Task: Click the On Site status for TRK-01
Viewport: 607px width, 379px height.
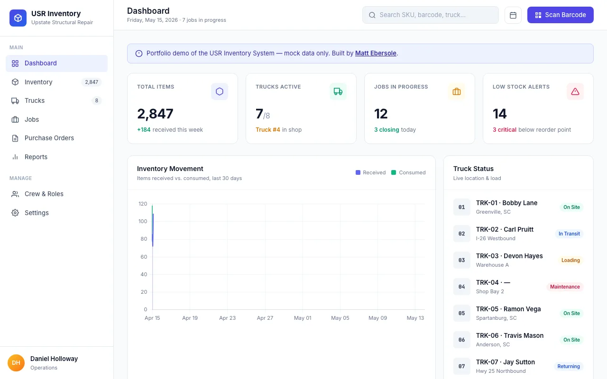Action: tap(571, 207)
